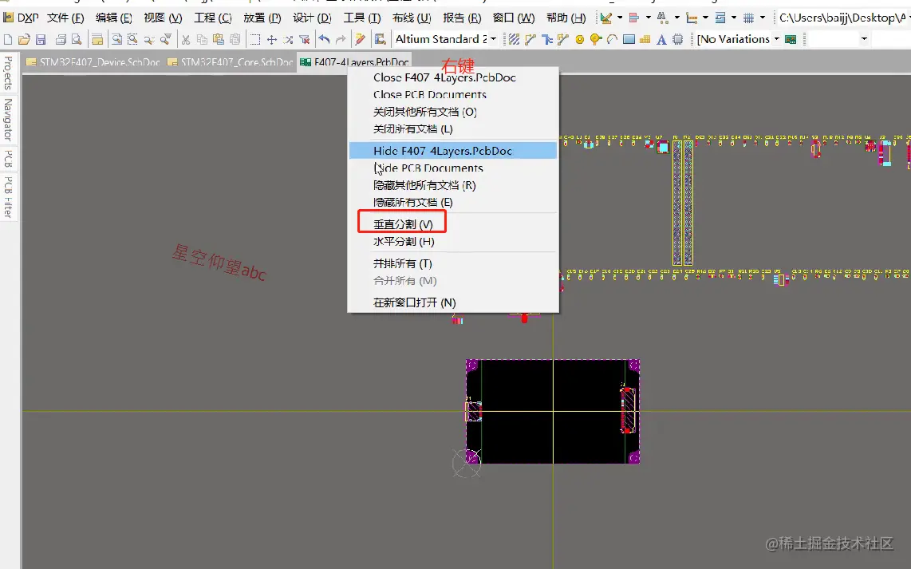Click the file path address field
The image size is (911, 569).
[x=843, y=18]
